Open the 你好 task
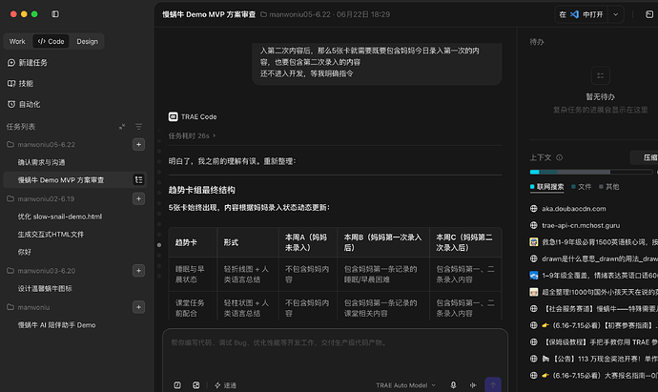658x392 pixels. [25, 252]
